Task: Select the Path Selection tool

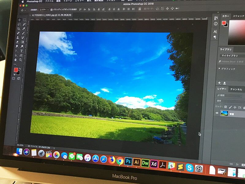Action: (16, 55)
